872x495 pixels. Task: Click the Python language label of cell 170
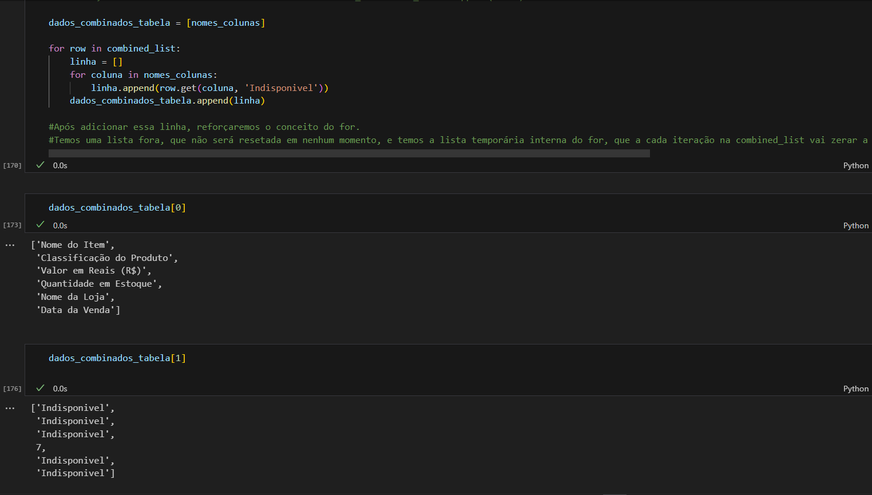[x=855, y=165]
